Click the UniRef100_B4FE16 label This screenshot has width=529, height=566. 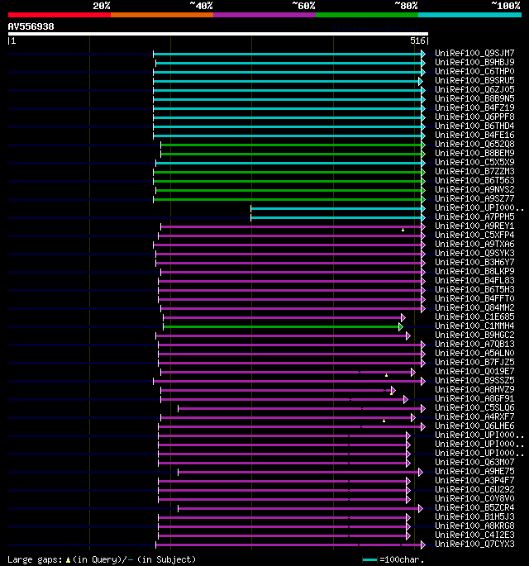tap(474, 135)
